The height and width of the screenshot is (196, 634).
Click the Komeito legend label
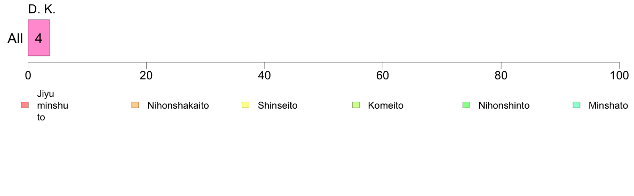[x=385, y=105]
